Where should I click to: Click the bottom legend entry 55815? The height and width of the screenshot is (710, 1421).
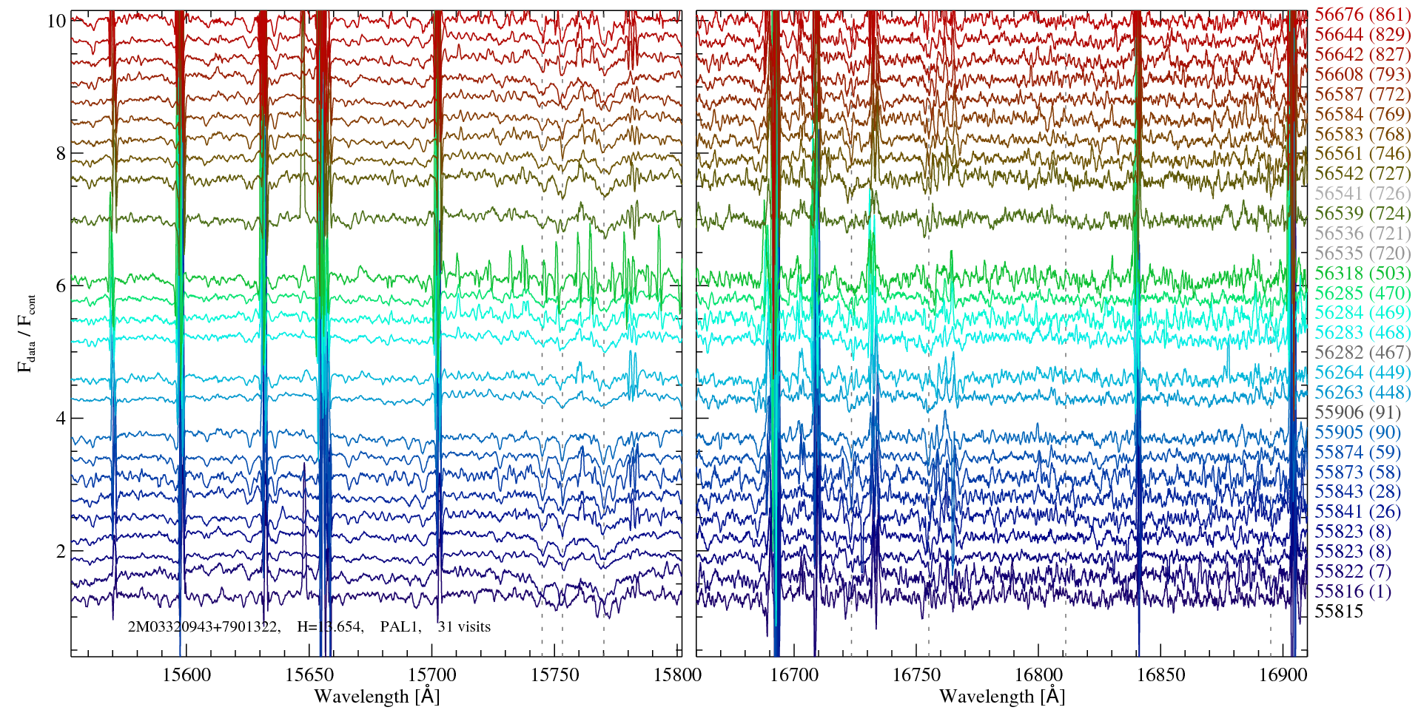tap(1338, 611)
